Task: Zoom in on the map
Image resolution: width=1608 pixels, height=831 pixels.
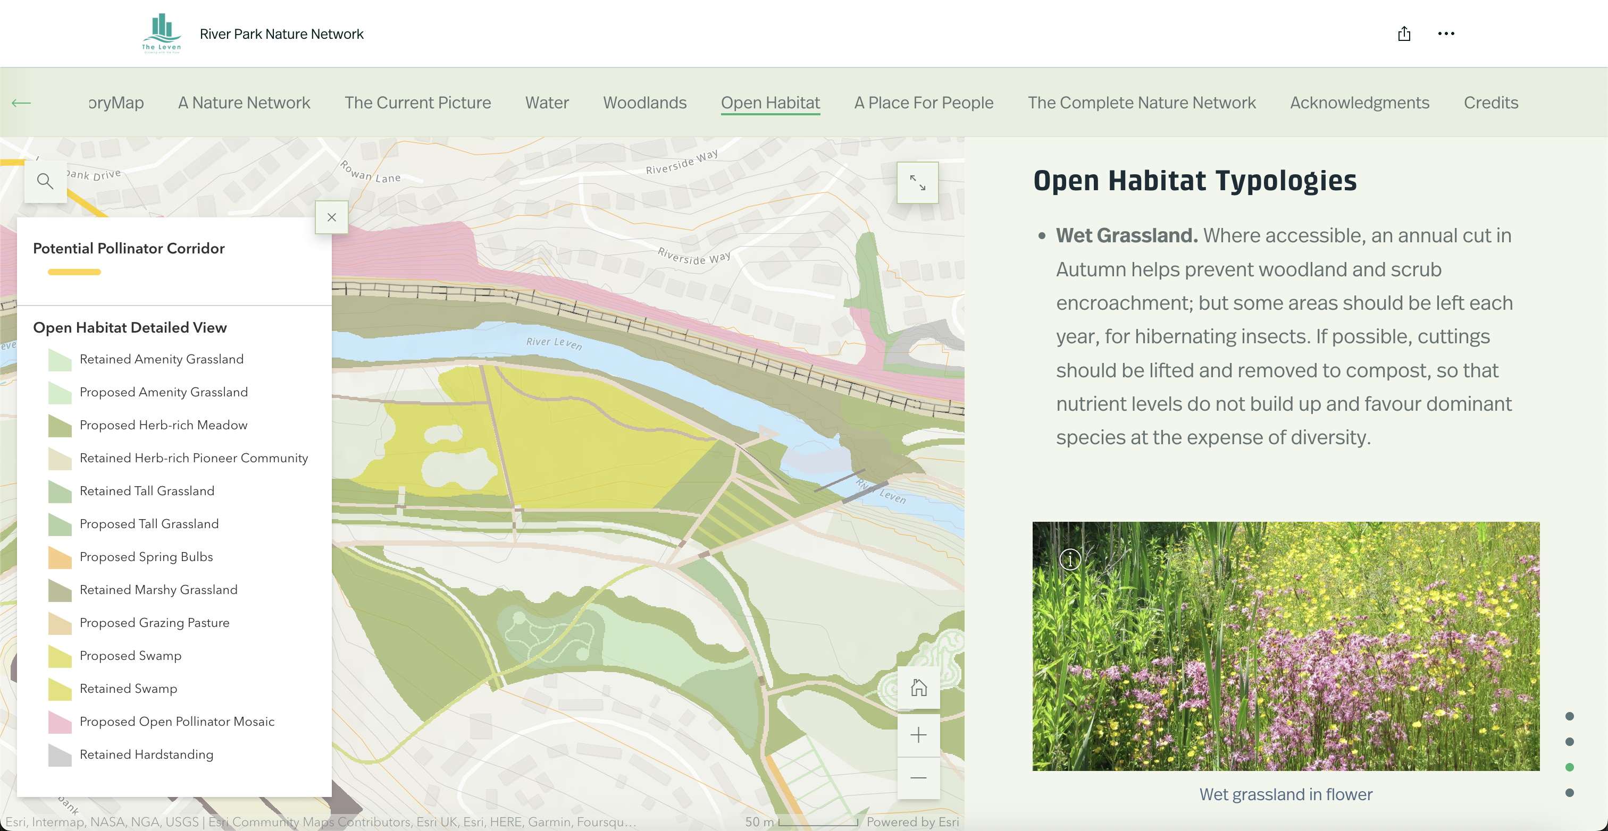Action: click(x=918, y=735)
